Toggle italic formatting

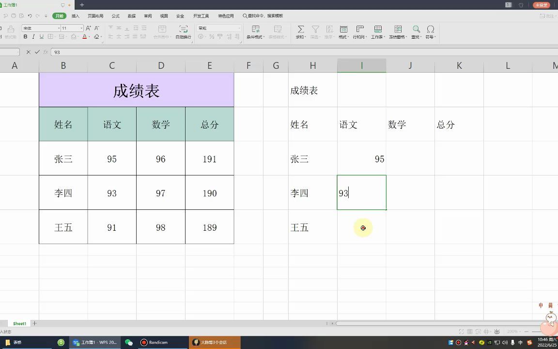(34, 36)
